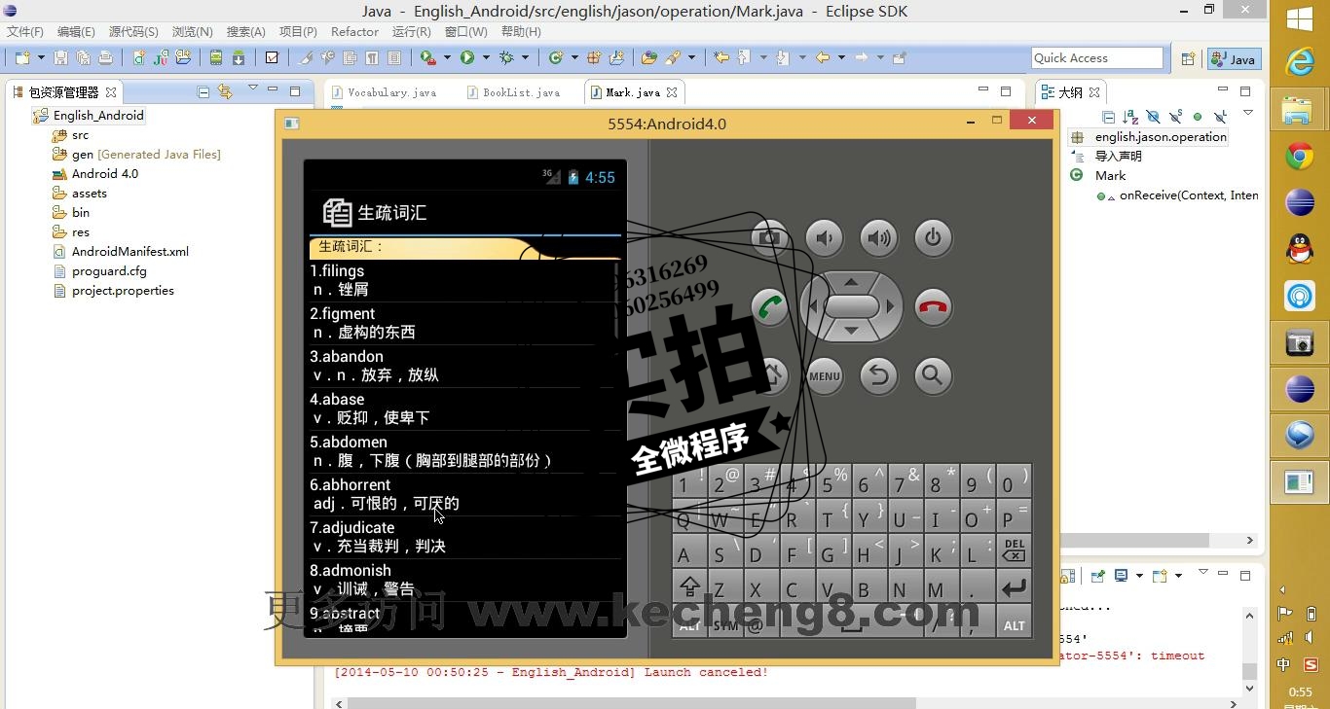Toggle Link with Editor in package explorer
Screen dimensions: 1330x709
(x=225, y=91)
